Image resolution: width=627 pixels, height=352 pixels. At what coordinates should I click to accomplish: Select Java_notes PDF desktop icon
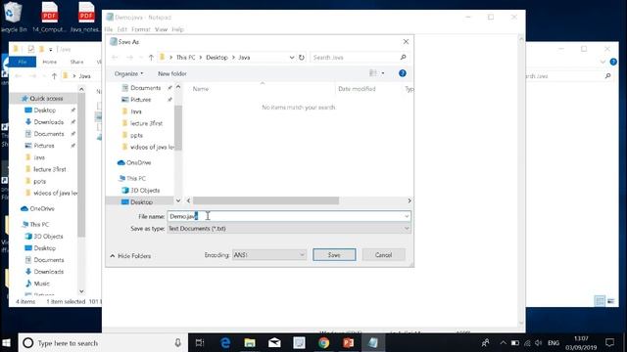coord(85,17)
